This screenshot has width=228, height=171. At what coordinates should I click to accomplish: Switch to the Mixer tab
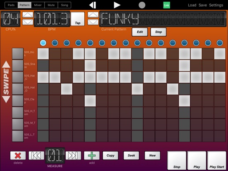(38, 5)
